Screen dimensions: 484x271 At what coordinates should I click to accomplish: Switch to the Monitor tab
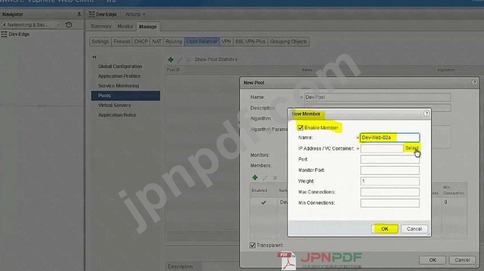(125, 26)
